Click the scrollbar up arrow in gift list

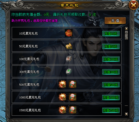coord(126,28)
